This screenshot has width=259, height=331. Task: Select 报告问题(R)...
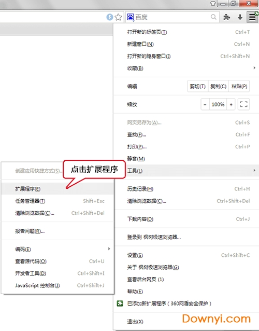click(57, 231)
